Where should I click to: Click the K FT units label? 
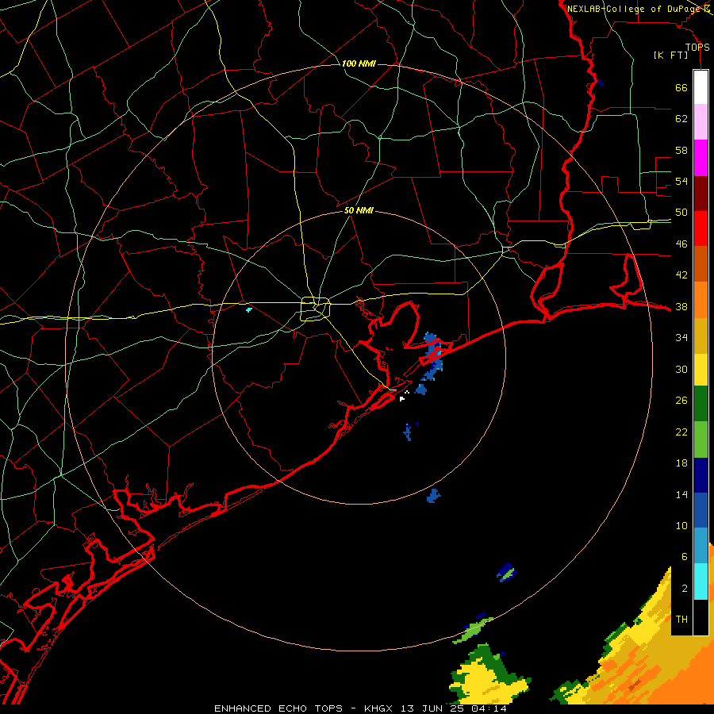coord(670,55)
